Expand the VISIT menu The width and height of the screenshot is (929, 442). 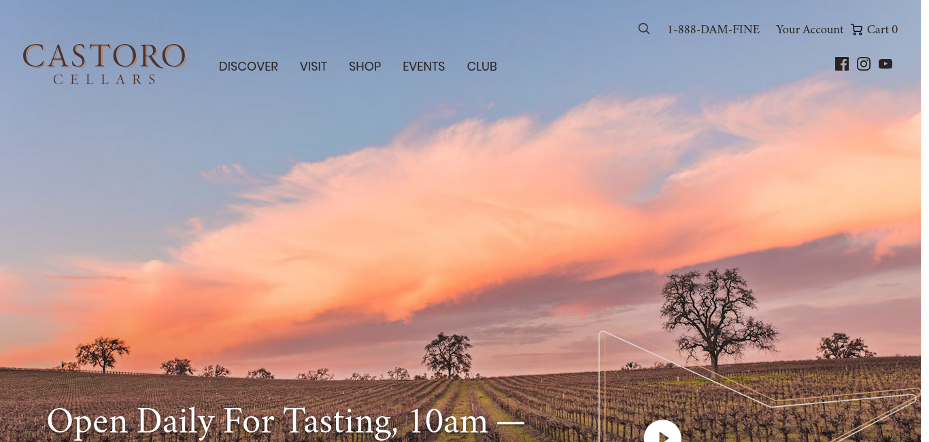point(314,67)
